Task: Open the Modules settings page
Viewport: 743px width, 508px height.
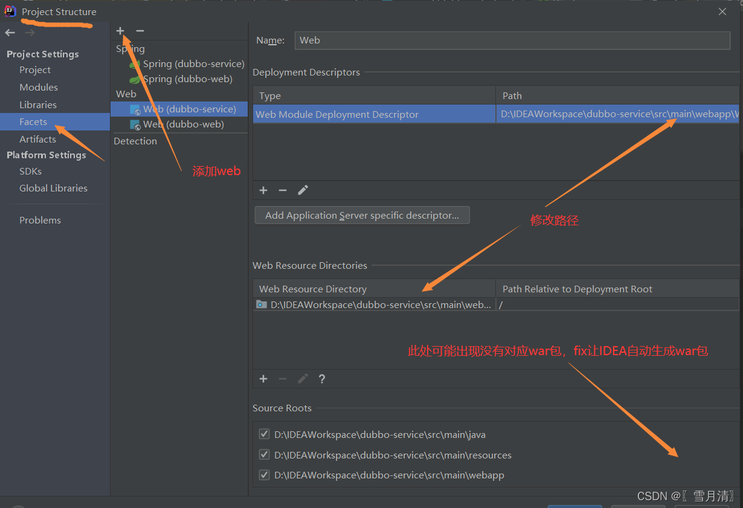Action: 39,88
